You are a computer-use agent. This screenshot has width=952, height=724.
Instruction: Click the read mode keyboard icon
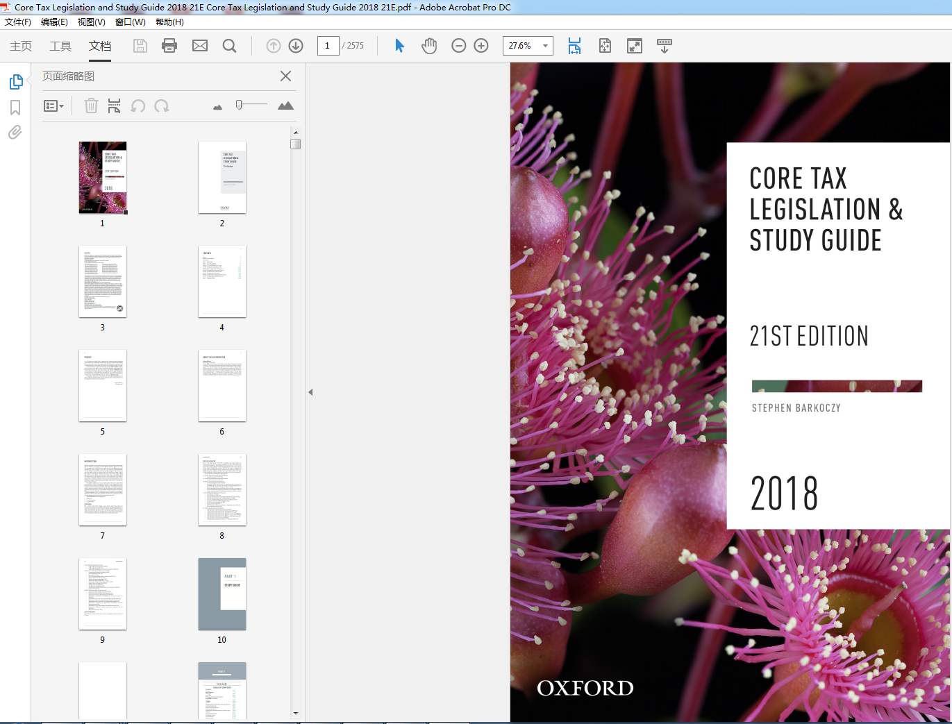point(665,46)
